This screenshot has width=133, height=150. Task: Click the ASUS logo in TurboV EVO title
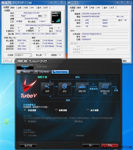[22, 62]
